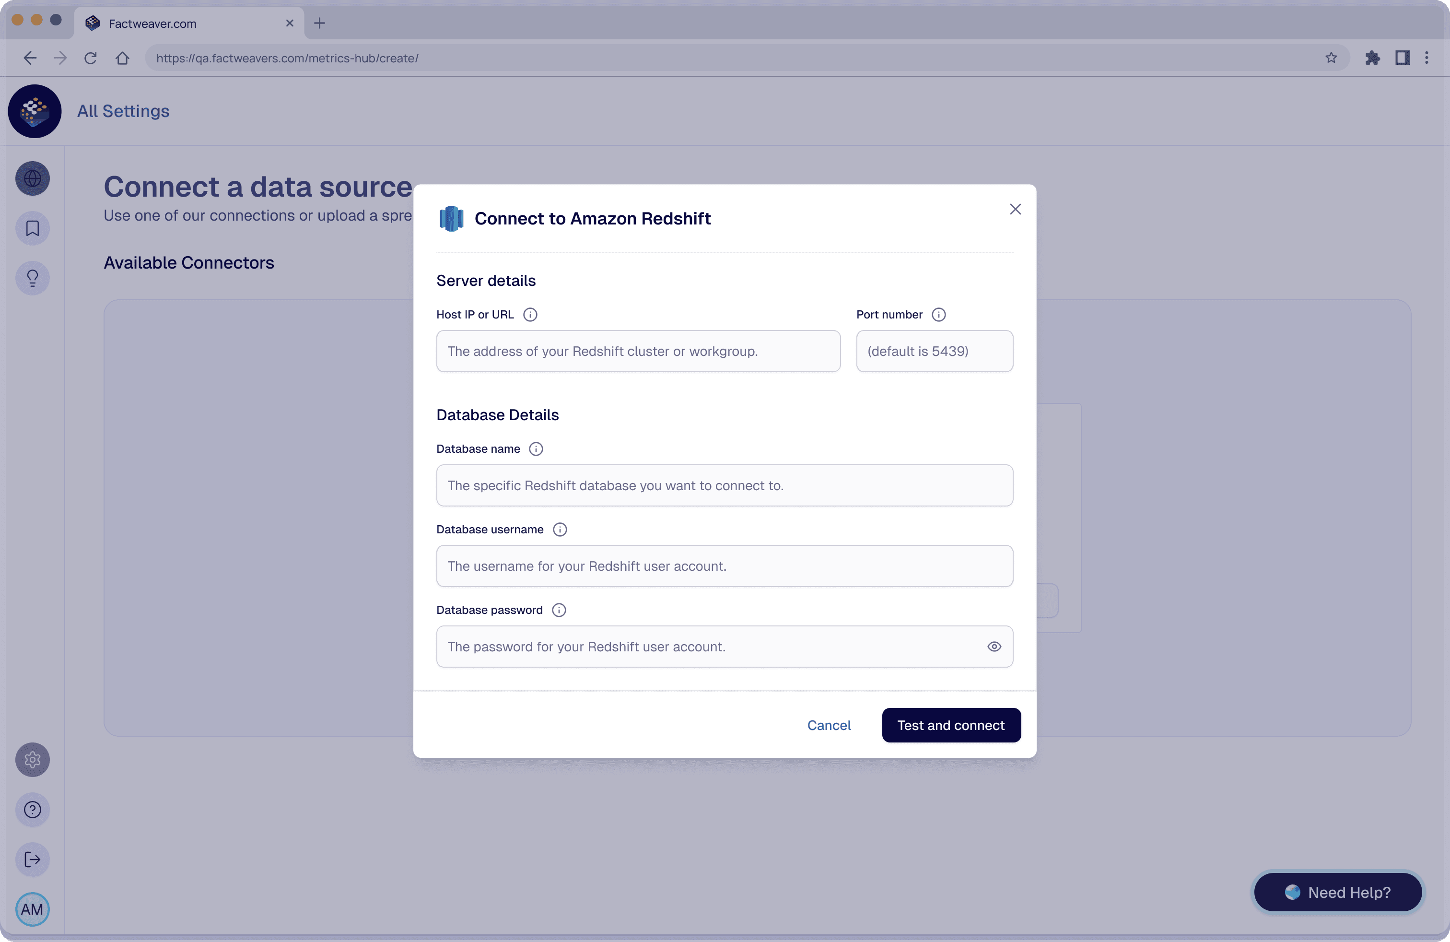Click the logout arrow icon
This screenshot has height=942, width=1450.
pos(32,860)
